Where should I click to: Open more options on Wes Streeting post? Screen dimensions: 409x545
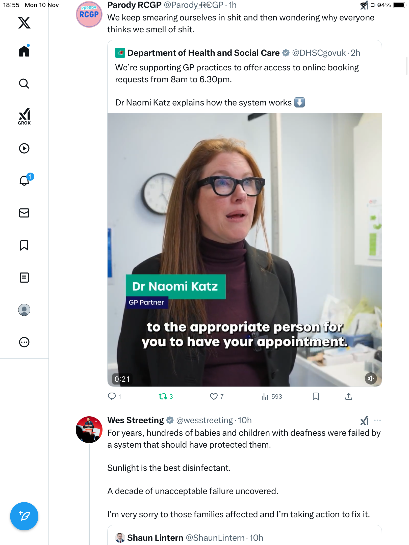(377, 420)
